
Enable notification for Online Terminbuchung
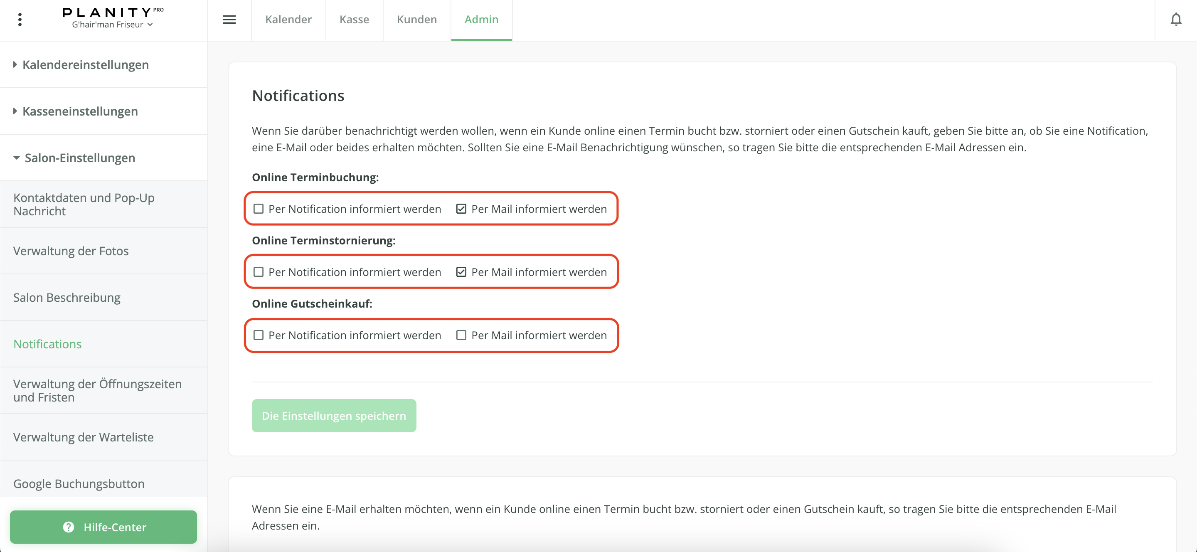259,209
